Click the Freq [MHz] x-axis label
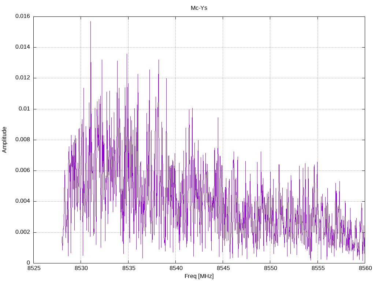 click(199, 276)
